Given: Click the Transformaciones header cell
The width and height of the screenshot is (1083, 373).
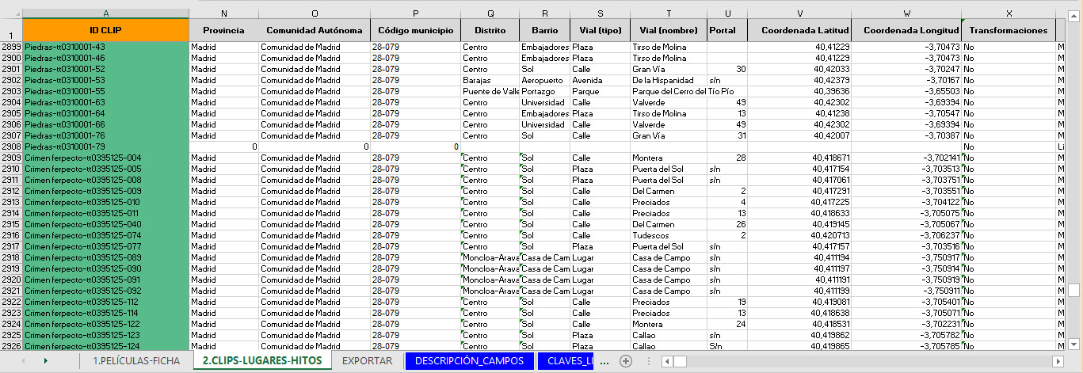Looking at the screenshot, I should point(1009,30).
